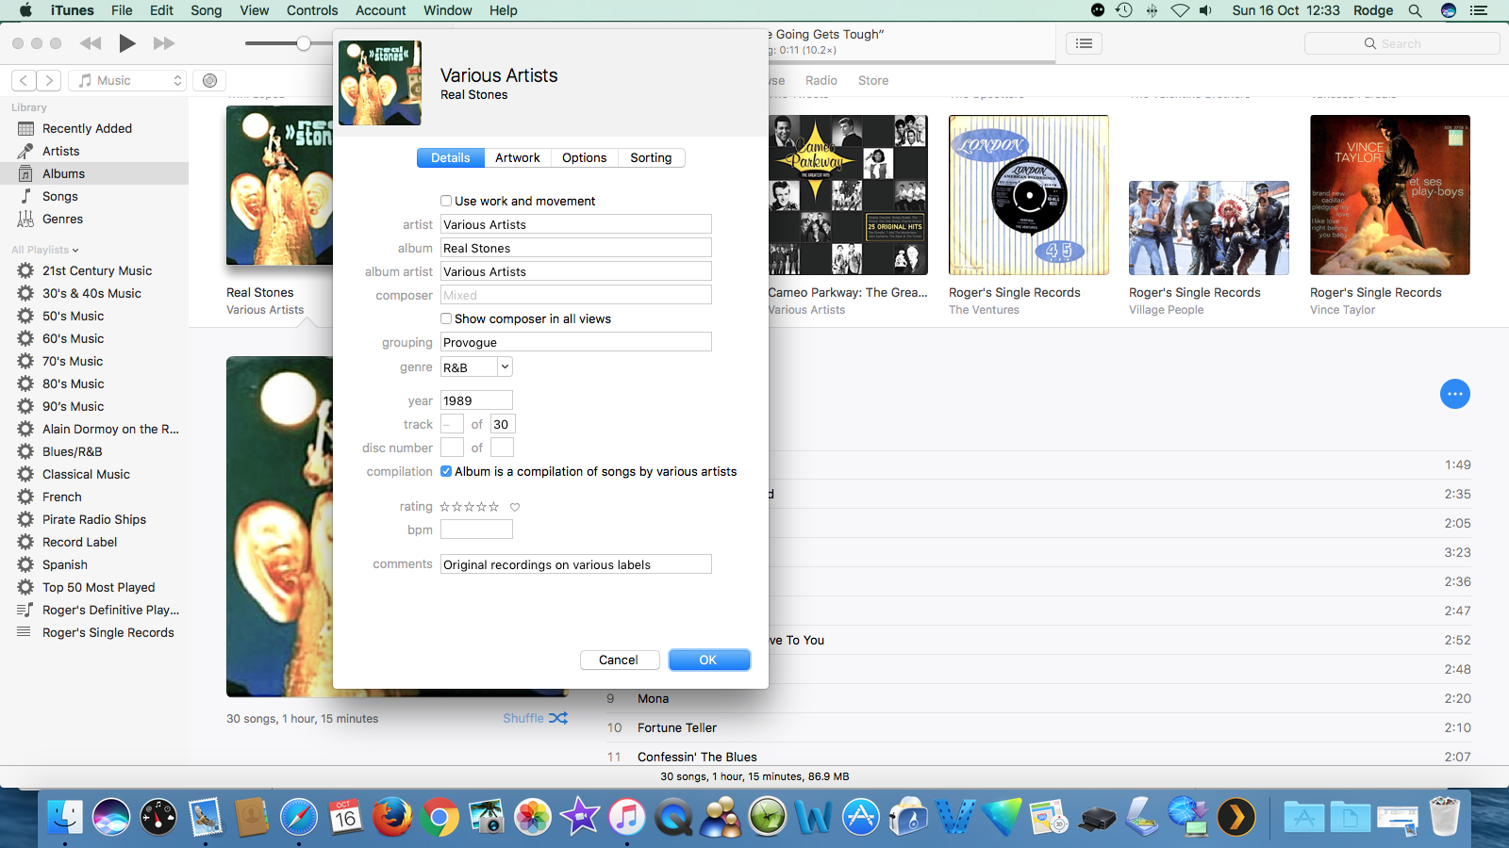Open the Account menu in the menu bar
The image size is (1509, 848).
click(381, 10)
